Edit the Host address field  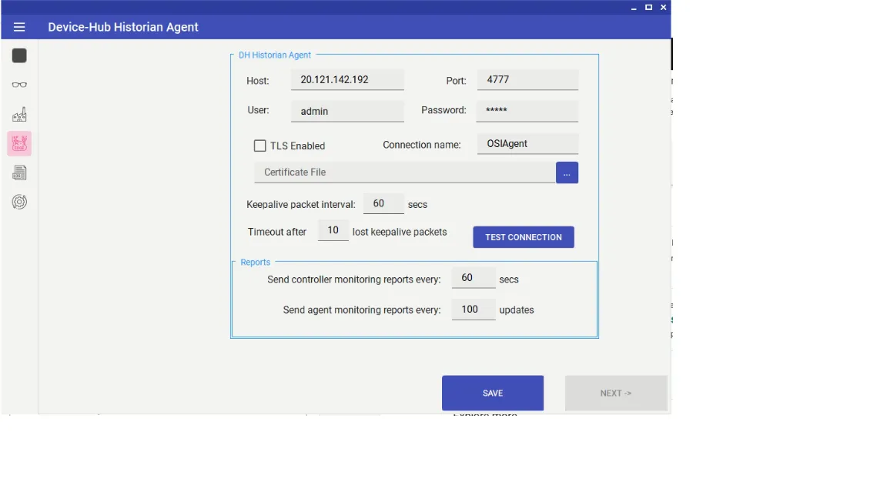pos(347,80)
